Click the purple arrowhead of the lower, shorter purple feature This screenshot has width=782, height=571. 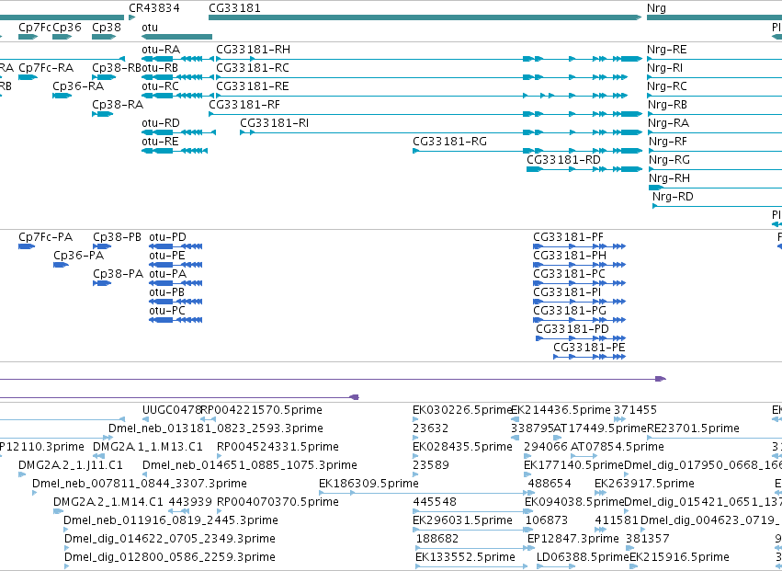[x=354, y=397]
